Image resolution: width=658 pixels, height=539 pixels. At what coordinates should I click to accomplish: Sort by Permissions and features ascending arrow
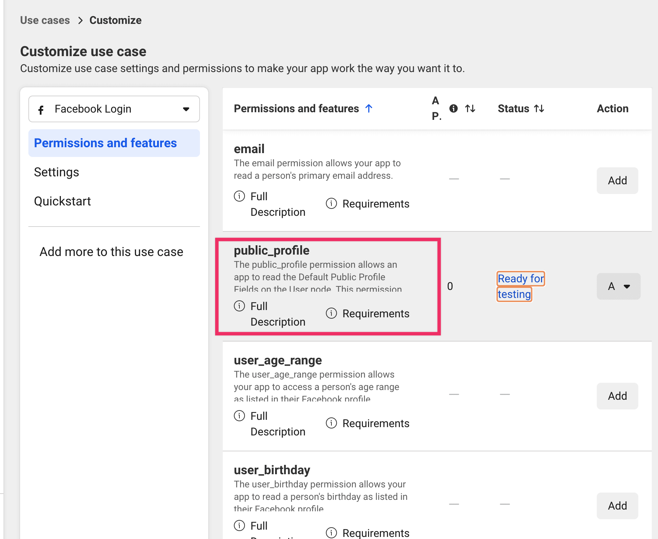369,109
